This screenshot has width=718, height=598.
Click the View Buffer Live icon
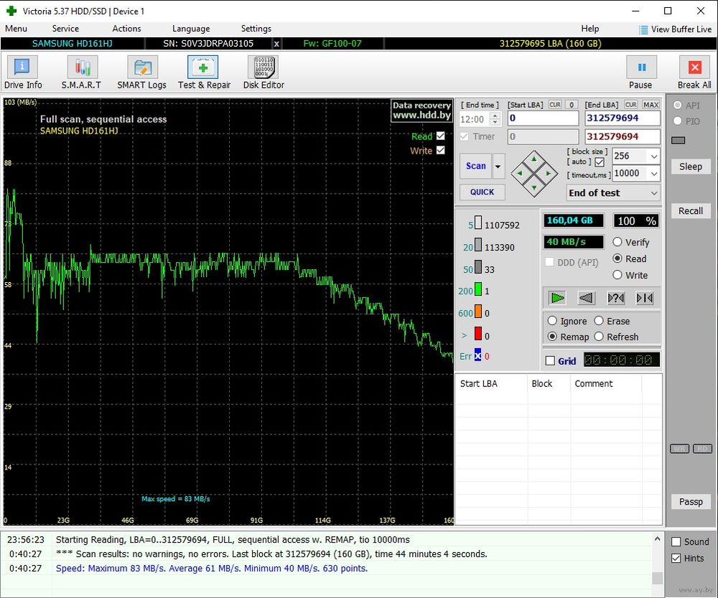coord(643,29)
